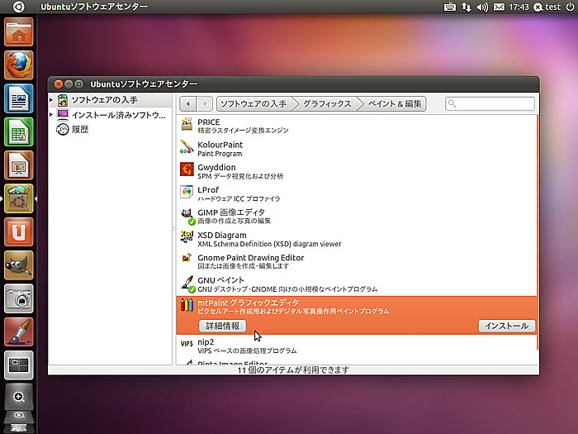The image size is (578, 434).
Task: Click the search input field
Action: [x=490, y=103]
